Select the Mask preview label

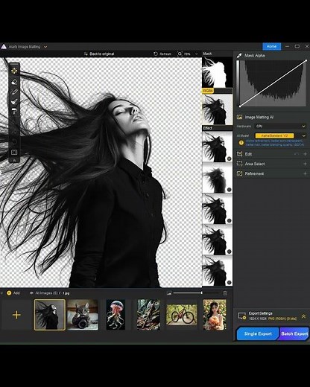coord(207,54)
